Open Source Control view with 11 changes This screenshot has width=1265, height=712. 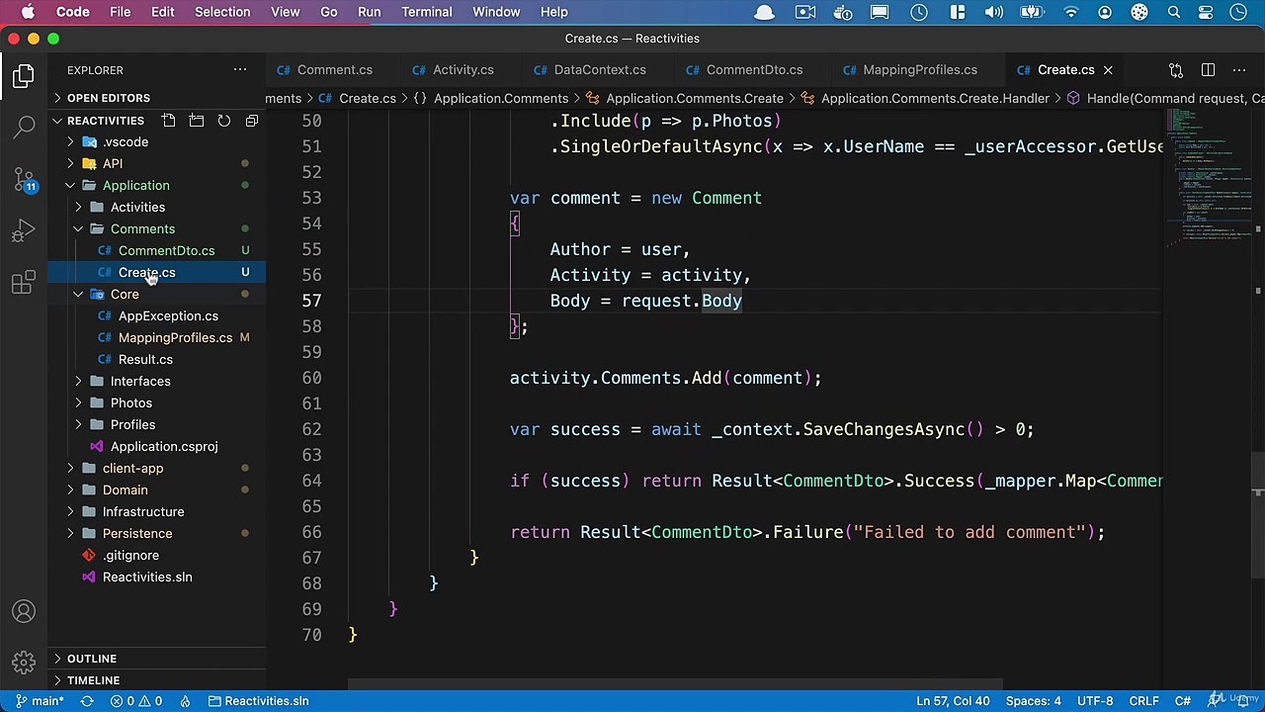coord(25,180)
